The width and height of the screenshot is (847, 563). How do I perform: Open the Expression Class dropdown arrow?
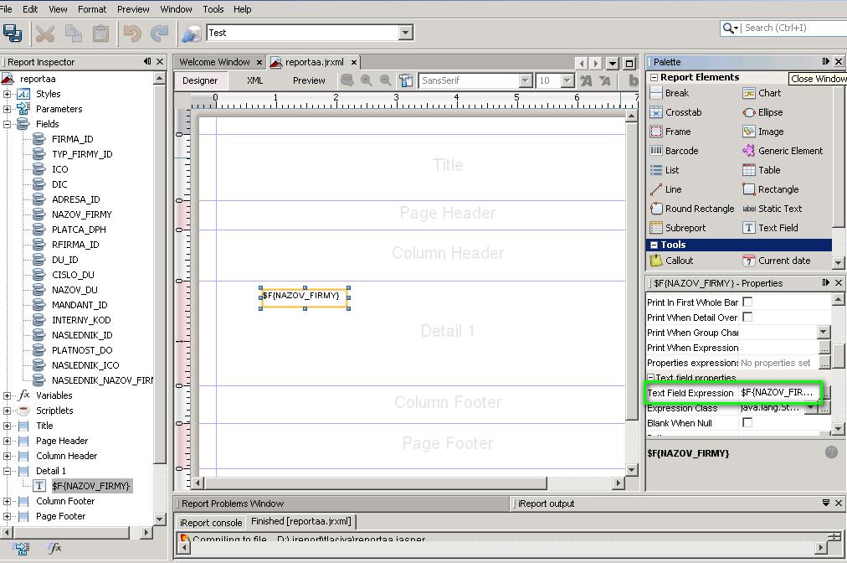(811, 408)
